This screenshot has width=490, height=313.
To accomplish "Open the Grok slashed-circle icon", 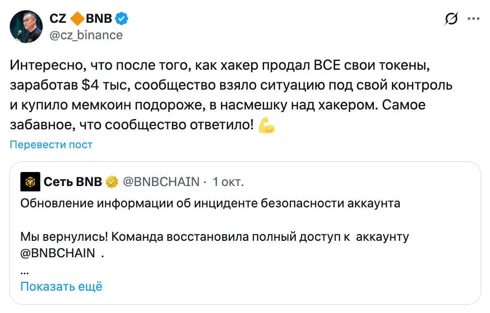I will coord(451,19).
